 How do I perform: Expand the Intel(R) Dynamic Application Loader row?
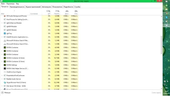coord(2,37)
